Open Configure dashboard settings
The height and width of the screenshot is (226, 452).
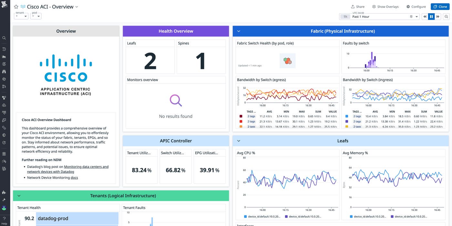(x=416, y=7)
